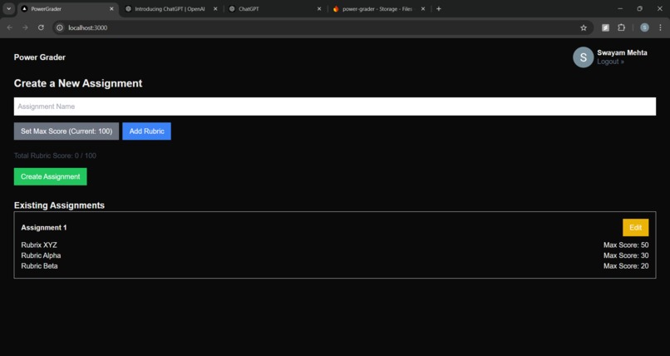Close the PowerGrader tab
Screen dimensions: 670x356
click(x=111, y=8)
